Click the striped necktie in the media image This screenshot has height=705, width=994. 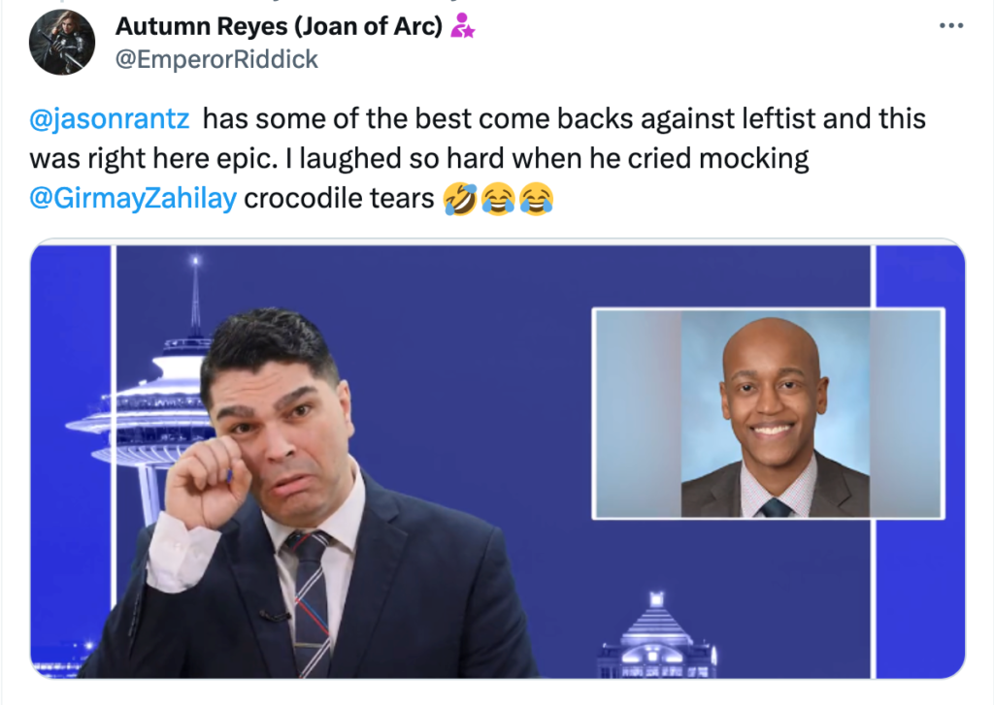coord(310,602)
